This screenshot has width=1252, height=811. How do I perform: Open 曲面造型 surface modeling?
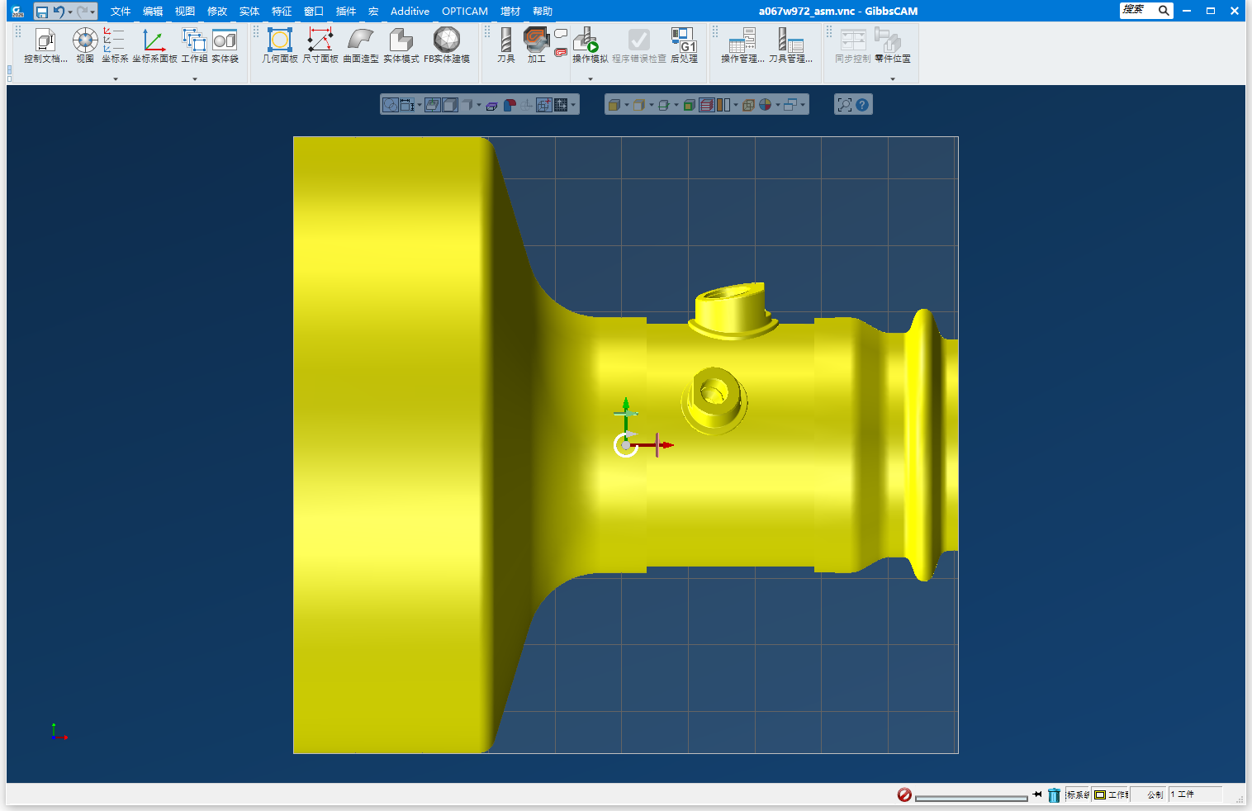point(361,45)
